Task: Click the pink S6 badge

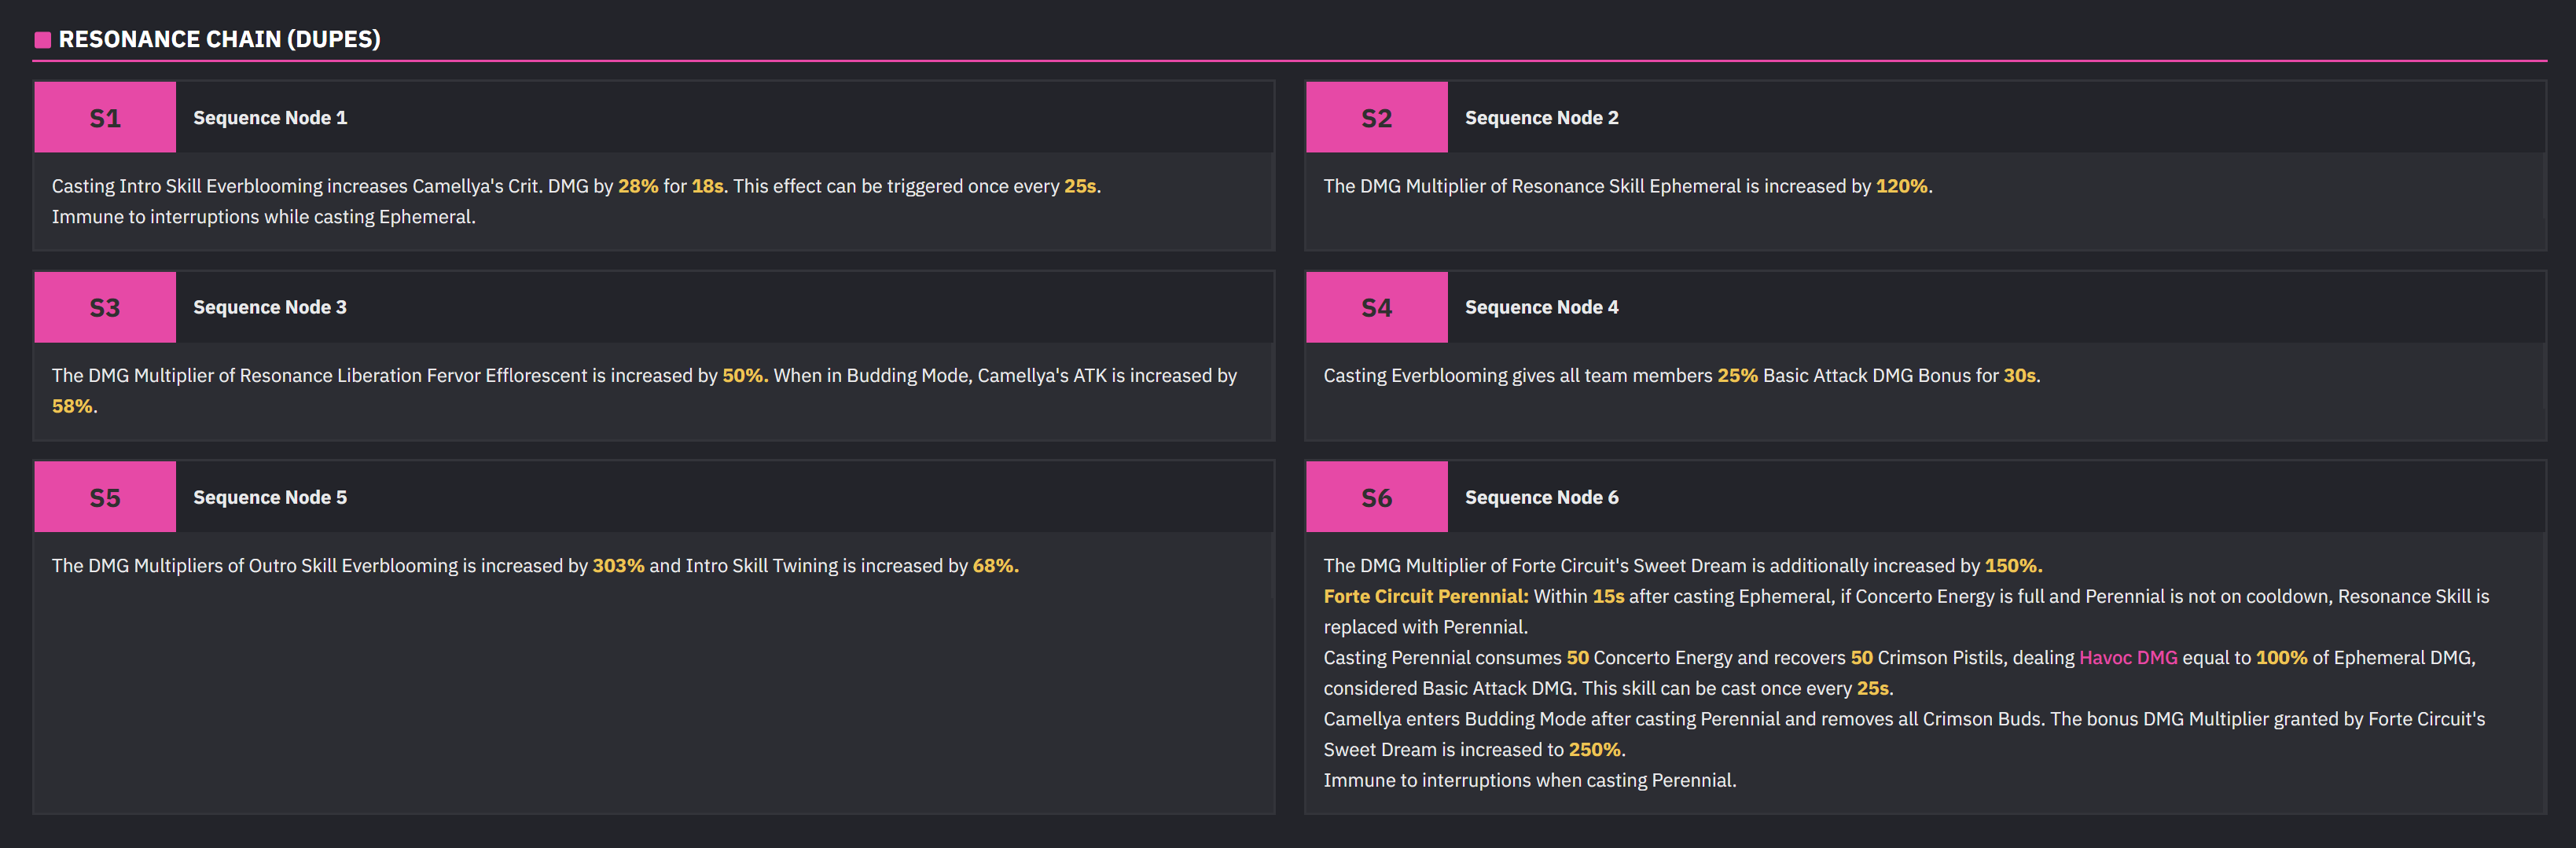Action: pyautogui.click(x=1376, y=497)
